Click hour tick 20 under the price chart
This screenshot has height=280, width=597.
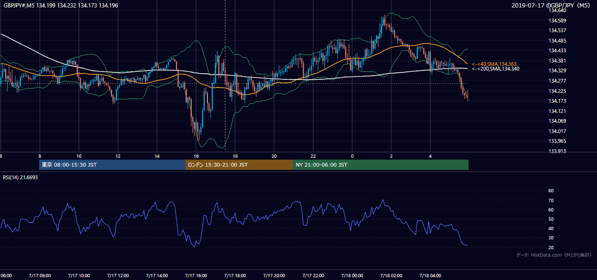pyautogui.click(x=274, y=156)
